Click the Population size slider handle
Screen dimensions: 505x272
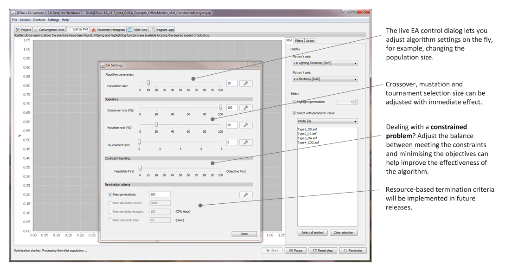tap(148, 83)
